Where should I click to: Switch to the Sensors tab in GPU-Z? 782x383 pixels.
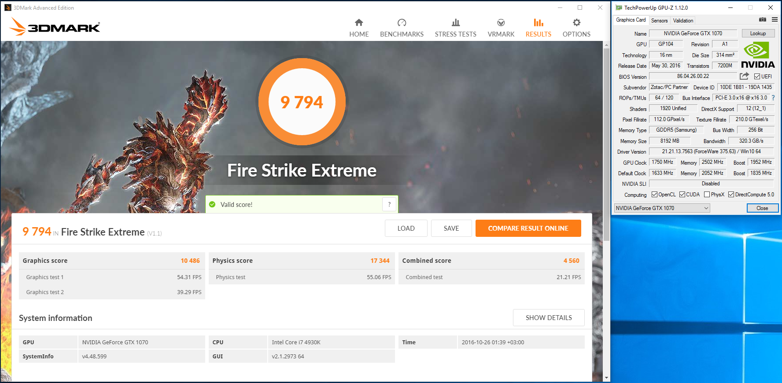(659, 21)
